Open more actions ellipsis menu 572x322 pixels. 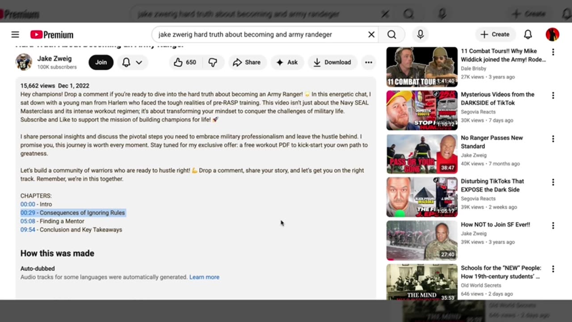369,62
